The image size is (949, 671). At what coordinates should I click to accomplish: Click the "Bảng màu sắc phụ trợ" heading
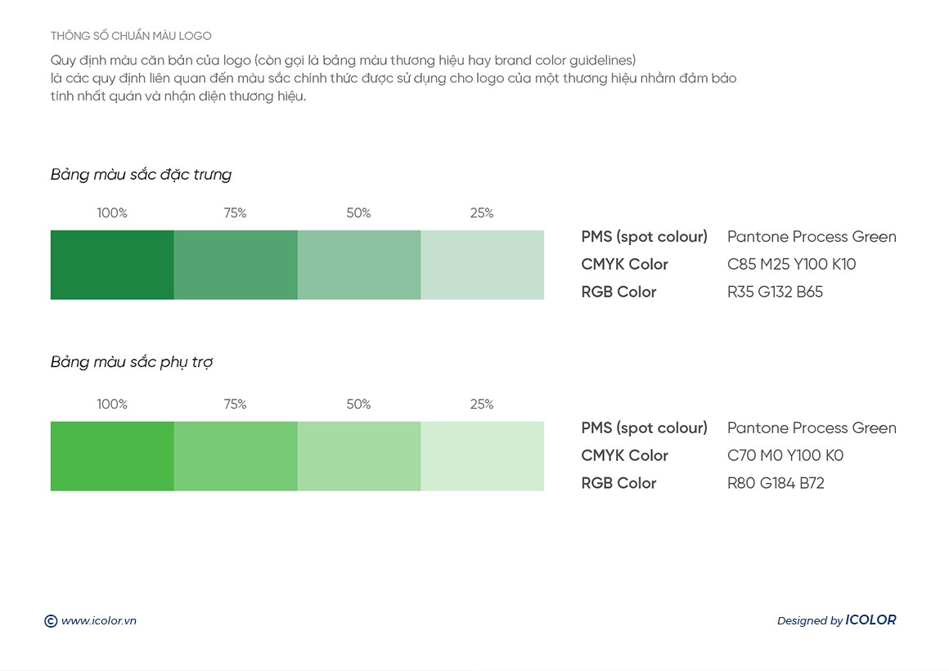(x=132, y=362)
